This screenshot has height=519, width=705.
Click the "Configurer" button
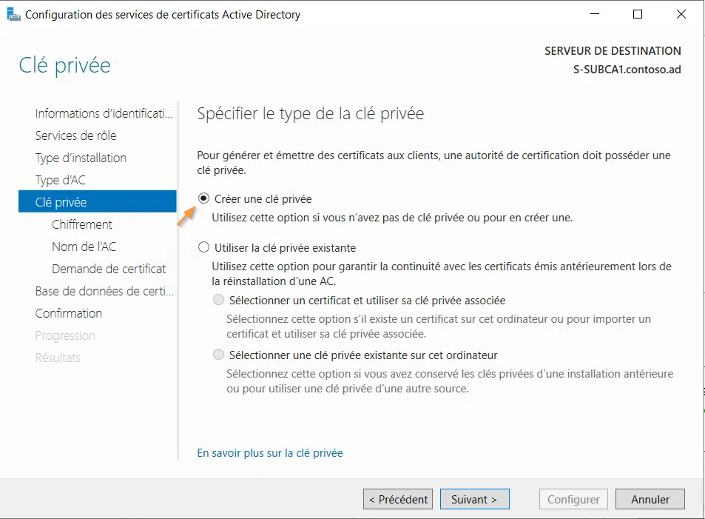tap(573, 499)
